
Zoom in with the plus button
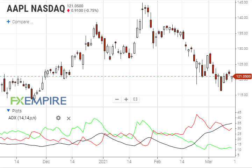126,99
